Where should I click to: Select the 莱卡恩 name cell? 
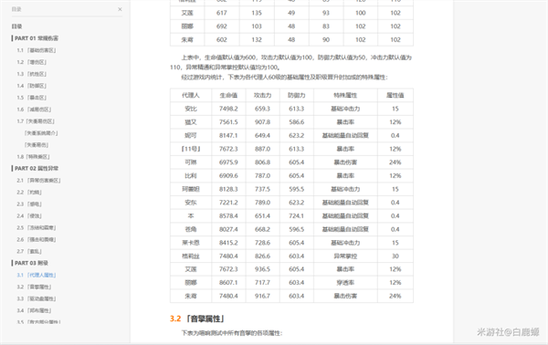coord(191,243)
